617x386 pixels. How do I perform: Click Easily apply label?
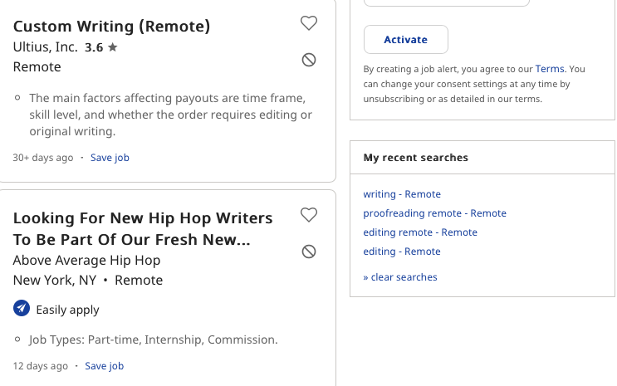[68, 310]
